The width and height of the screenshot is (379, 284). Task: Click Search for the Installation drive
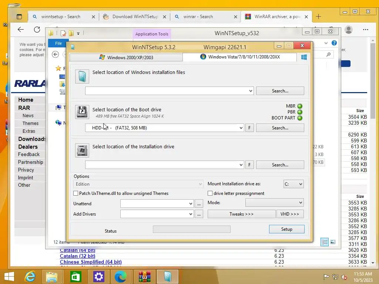point(280,165)
